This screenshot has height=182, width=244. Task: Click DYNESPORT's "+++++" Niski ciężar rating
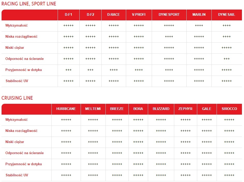(x=169, y=48)
